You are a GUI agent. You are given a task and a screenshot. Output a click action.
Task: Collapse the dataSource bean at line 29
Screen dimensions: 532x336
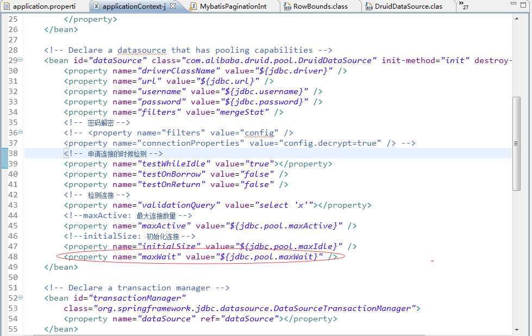(21, 60)
